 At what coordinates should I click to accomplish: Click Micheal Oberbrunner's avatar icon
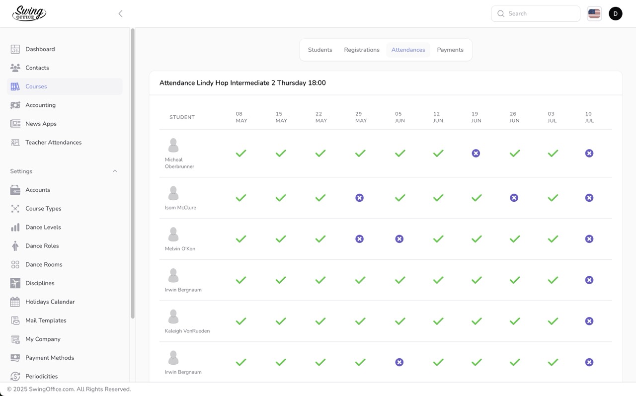tap(173, 146)
